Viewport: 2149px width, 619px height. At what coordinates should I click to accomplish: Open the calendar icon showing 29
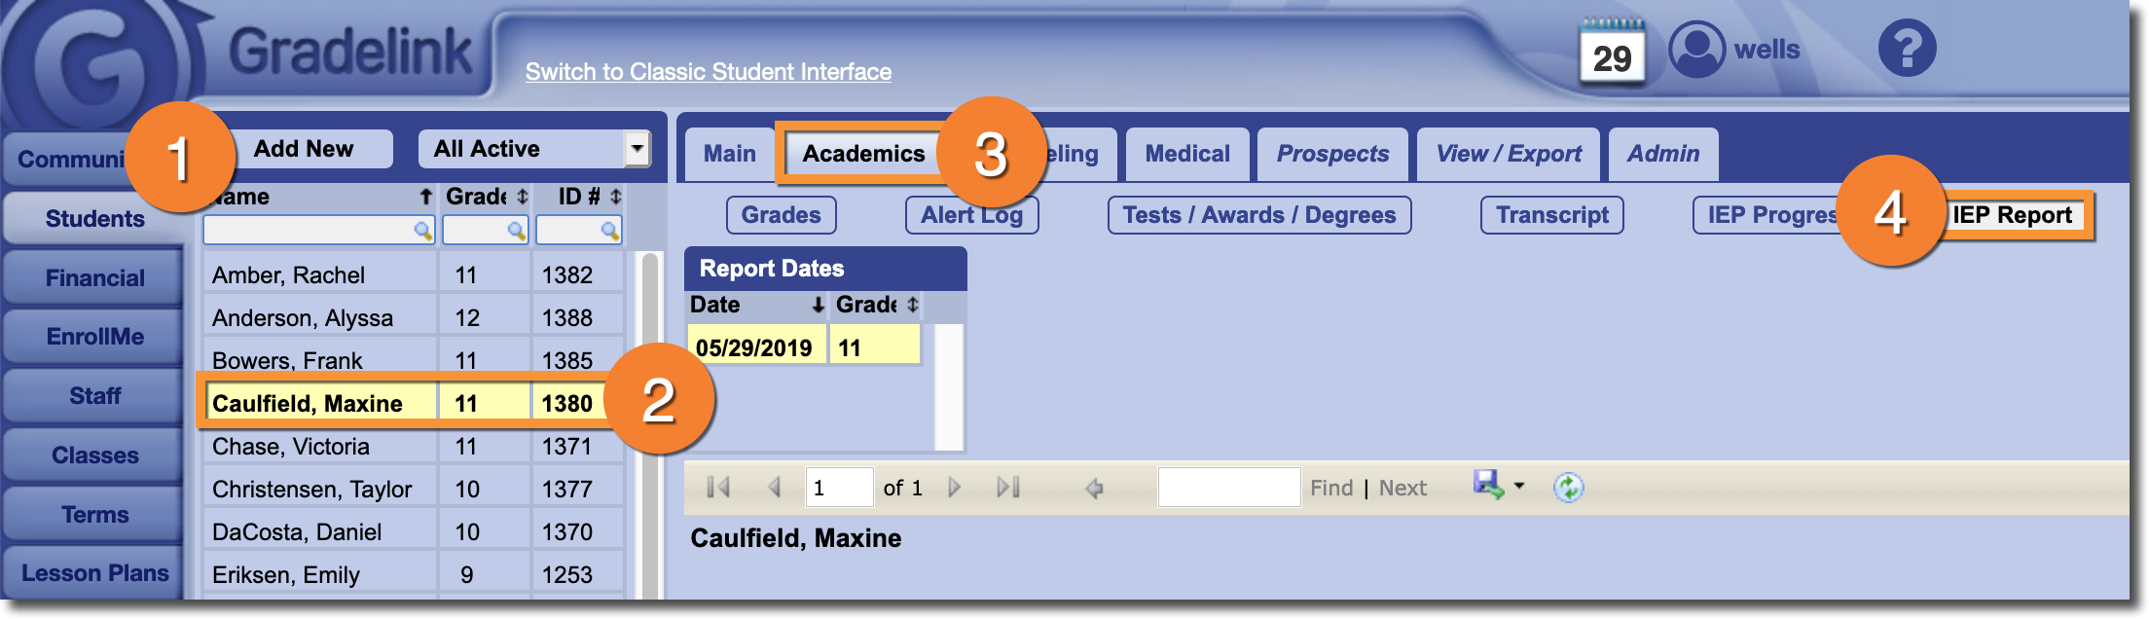coord(1612,53)
